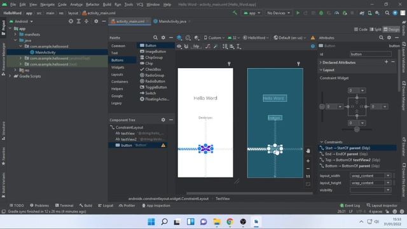Open the Tools menu
Viewport: 407px width, 229px height.
[x=128, y=4]
